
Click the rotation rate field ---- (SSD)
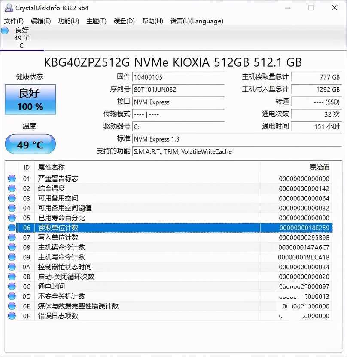point(317,102)
